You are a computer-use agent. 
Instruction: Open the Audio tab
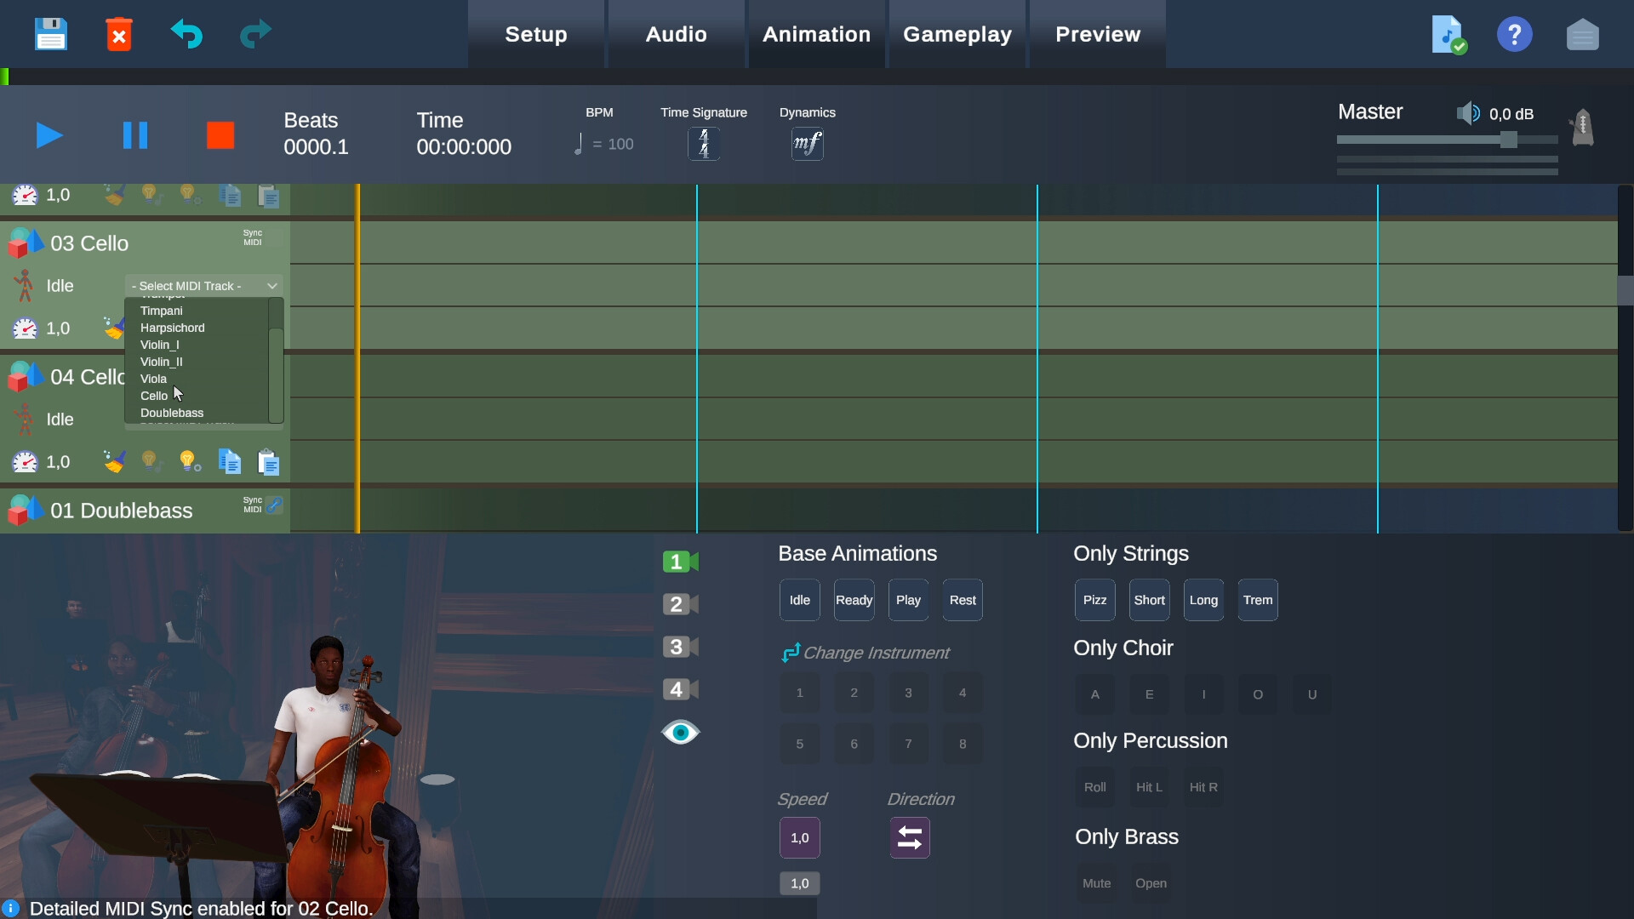(675, 34)
